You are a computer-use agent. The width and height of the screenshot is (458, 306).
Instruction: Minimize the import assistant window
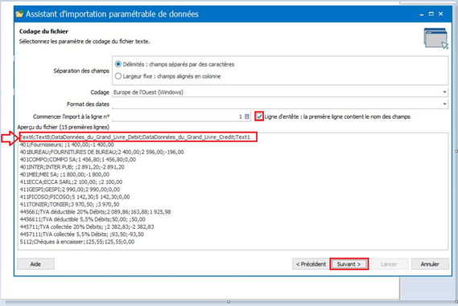coord(422,14)
